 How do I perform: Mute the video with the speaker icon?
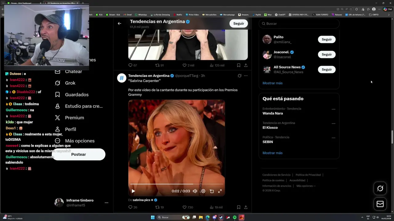(x=195, y=191)
